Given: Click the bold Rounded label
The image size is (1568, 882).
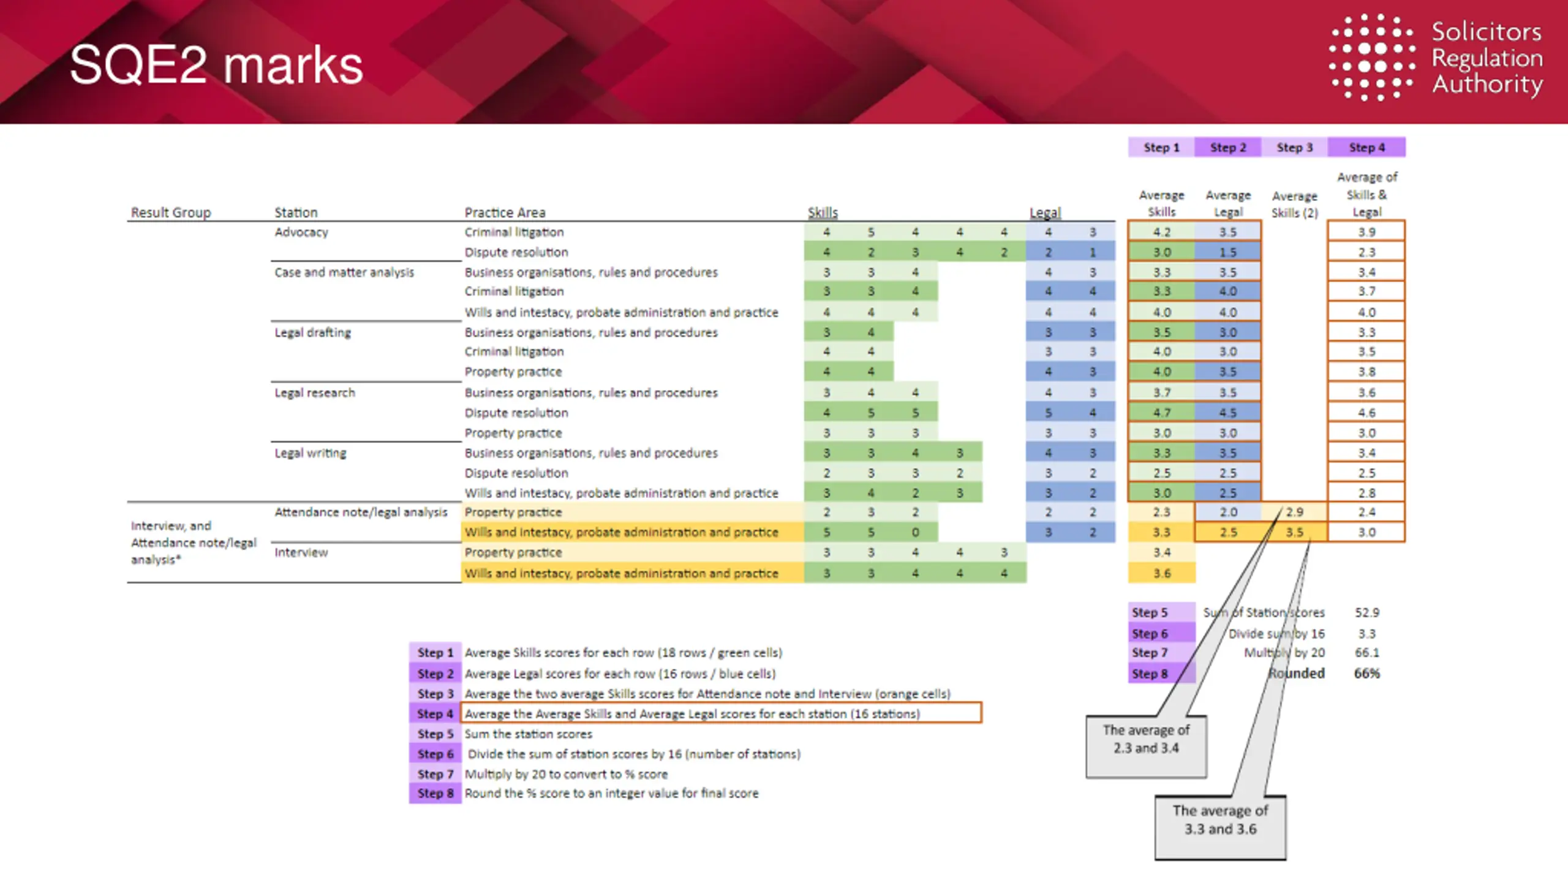Looking at the screenshot, I should click(x=1296, y=673).
